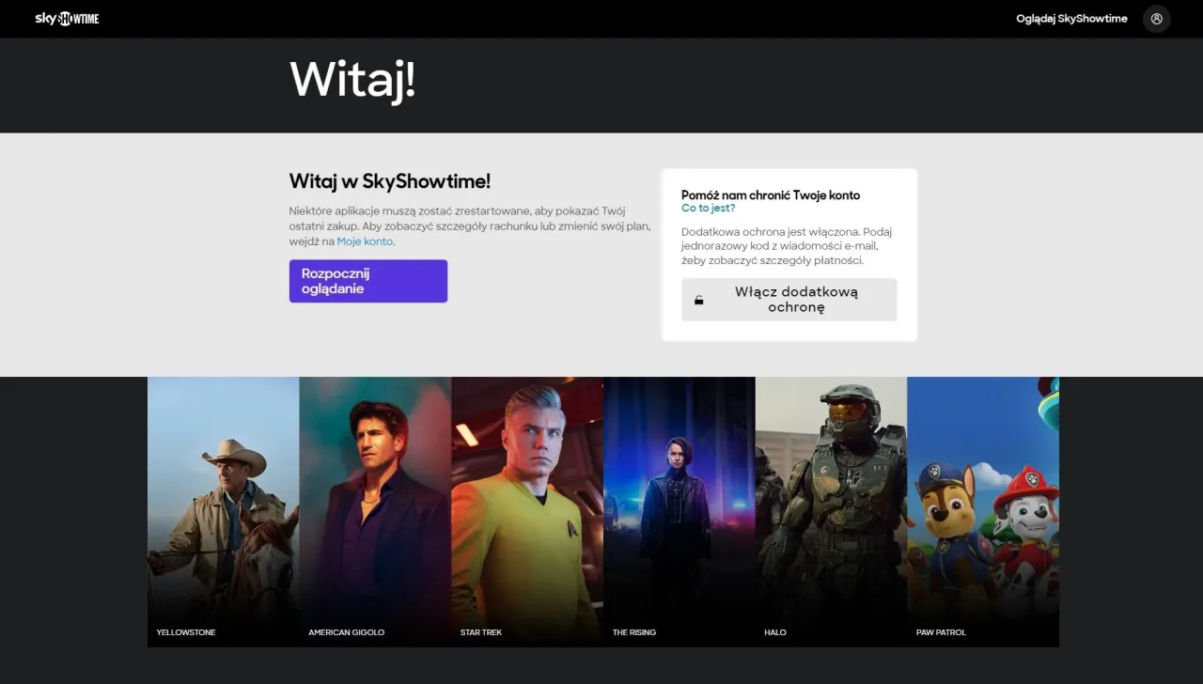1203x684 pixels.
Task: Open The Rising poster thumbnail
Action: (x=680, y=511)
